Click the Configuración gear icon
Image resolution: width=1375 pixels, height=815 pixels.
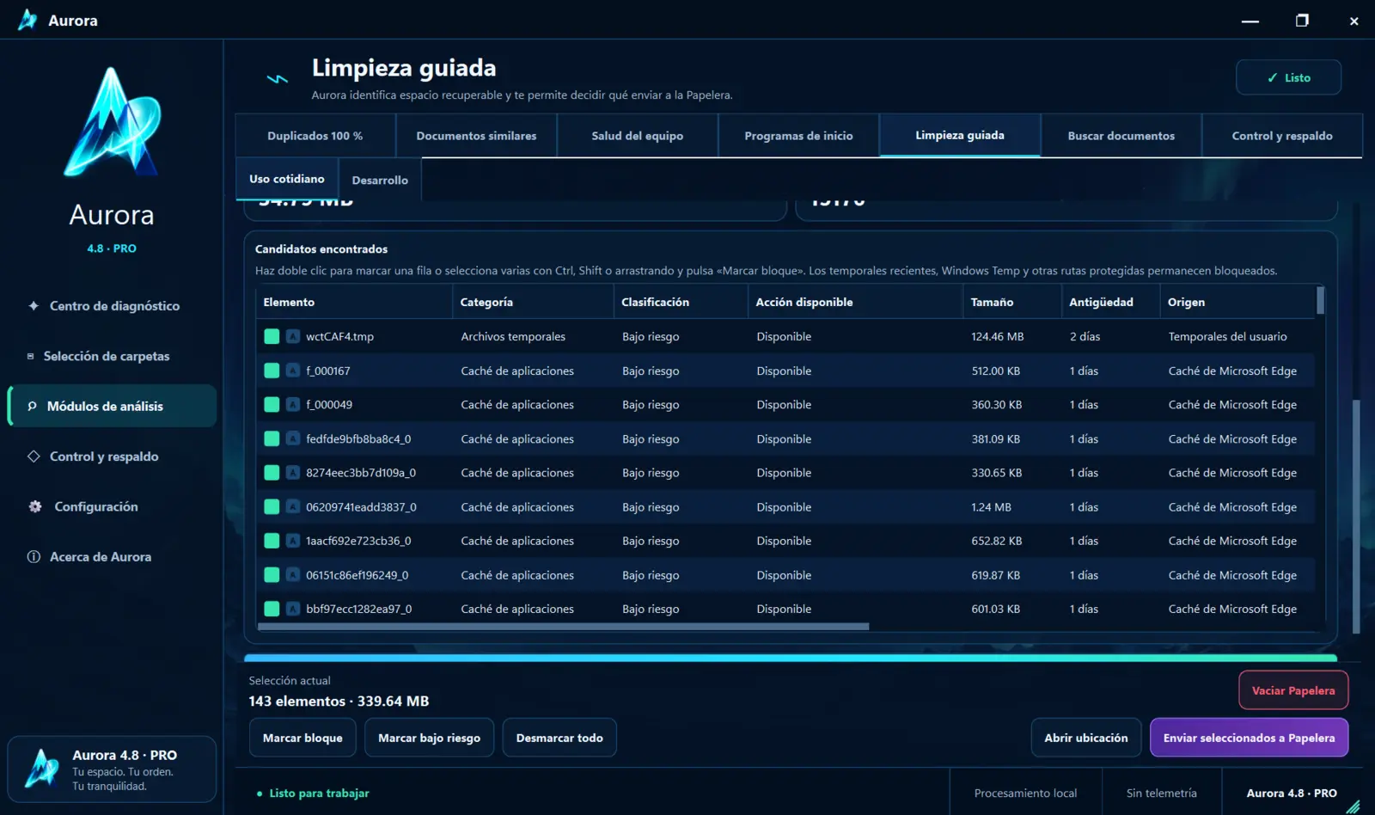coord(35,506)
